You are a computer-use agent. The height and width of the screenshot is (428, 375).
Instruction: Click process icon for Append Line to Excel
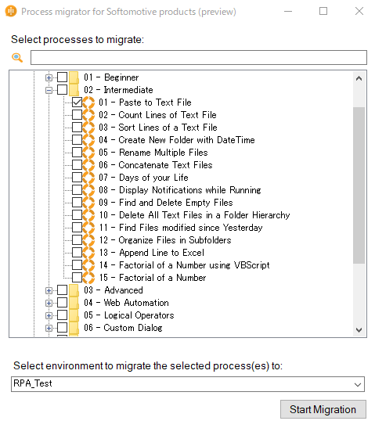(x=88, y=253)
